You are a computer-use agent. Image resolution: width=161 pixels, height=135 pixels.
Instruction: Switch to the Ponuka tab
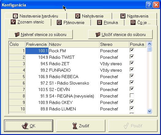(x=108, y=22)
